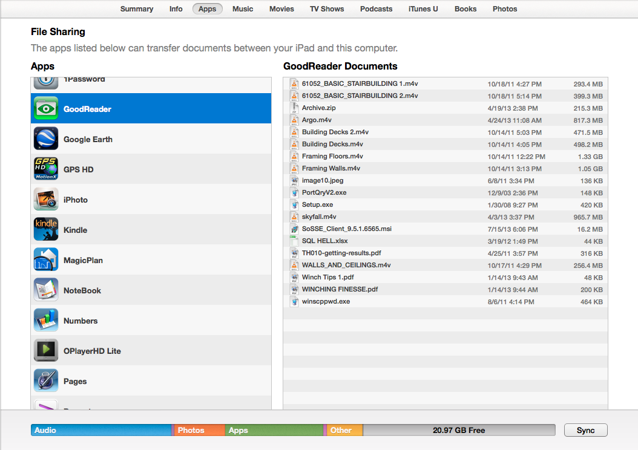
Task: Click the GoodReader app icon
Action: point(46,108)
